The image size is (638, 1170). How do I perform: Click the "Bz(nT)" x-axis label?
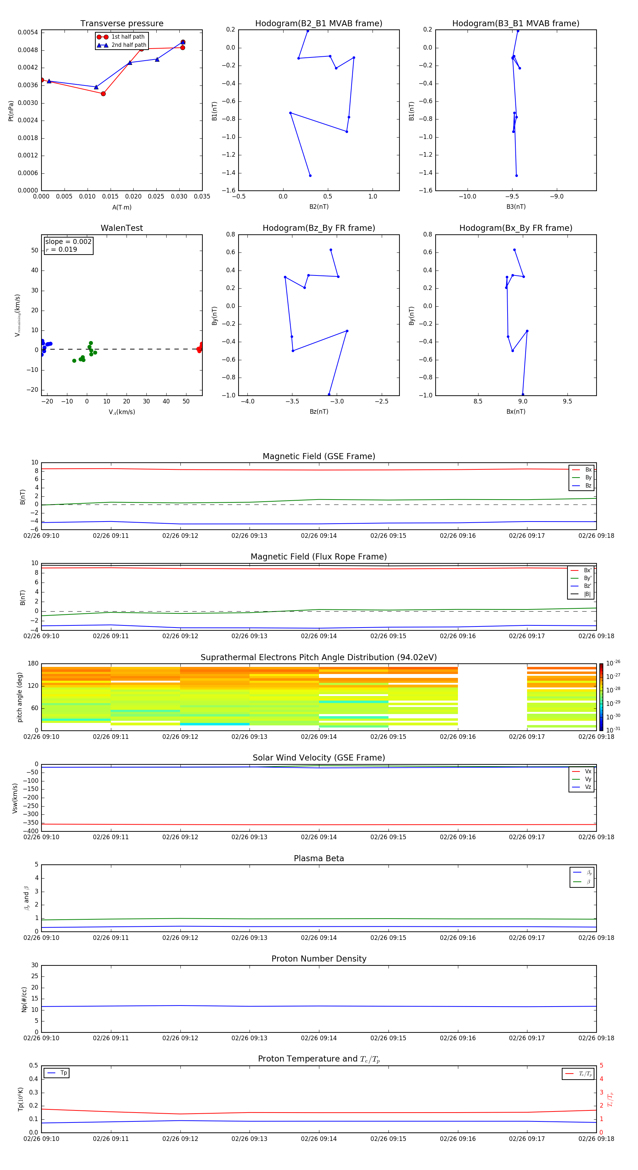[x=319, y=412]
